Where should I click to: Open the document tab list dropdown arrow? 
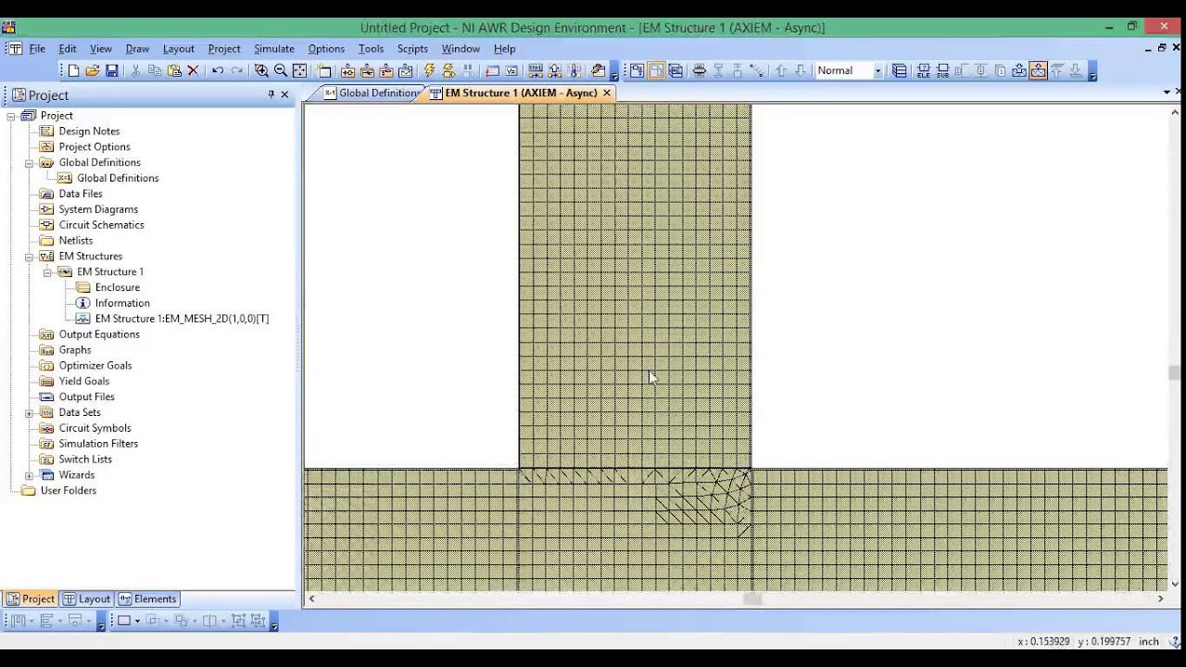tap(1167, 93)
